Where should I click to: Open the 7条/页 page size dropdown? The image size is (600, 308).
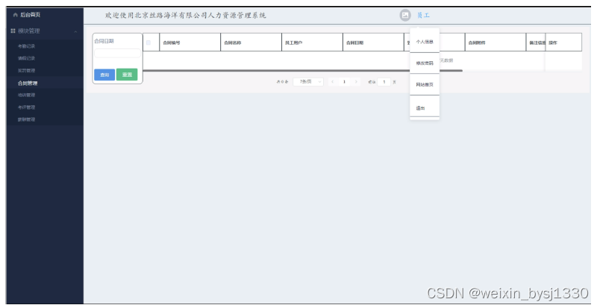click(308, 81)
